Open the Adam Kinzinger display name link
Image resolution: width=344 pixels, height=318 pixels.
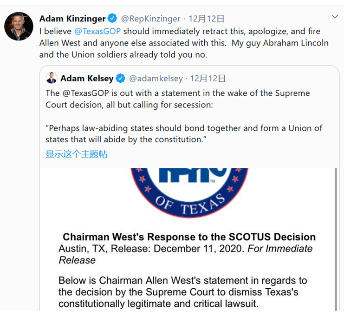[x=72, y=19]
